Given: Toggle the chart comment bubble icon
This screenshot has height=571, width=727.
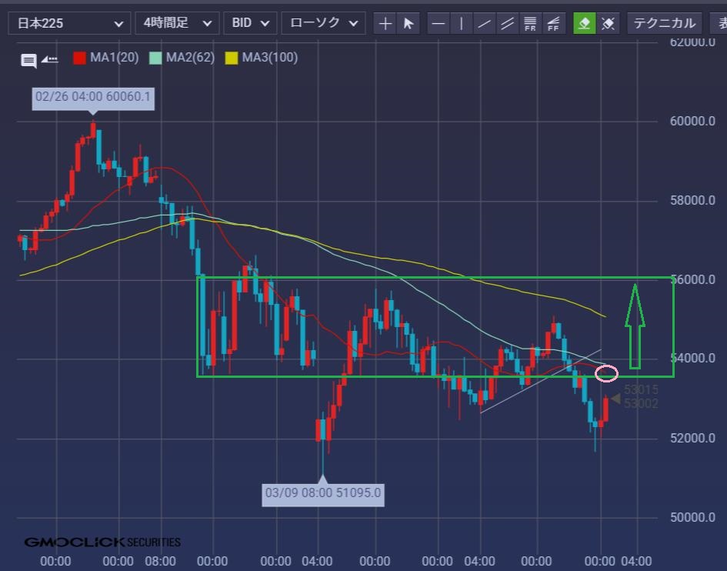Looking at the screenshot, I should click(28, 60).
